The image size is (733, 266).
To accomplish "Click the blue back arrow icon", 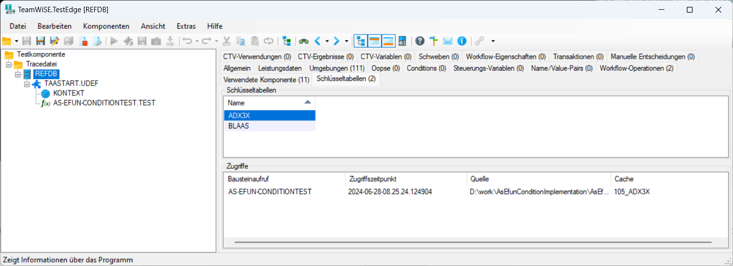I will 318,41.
